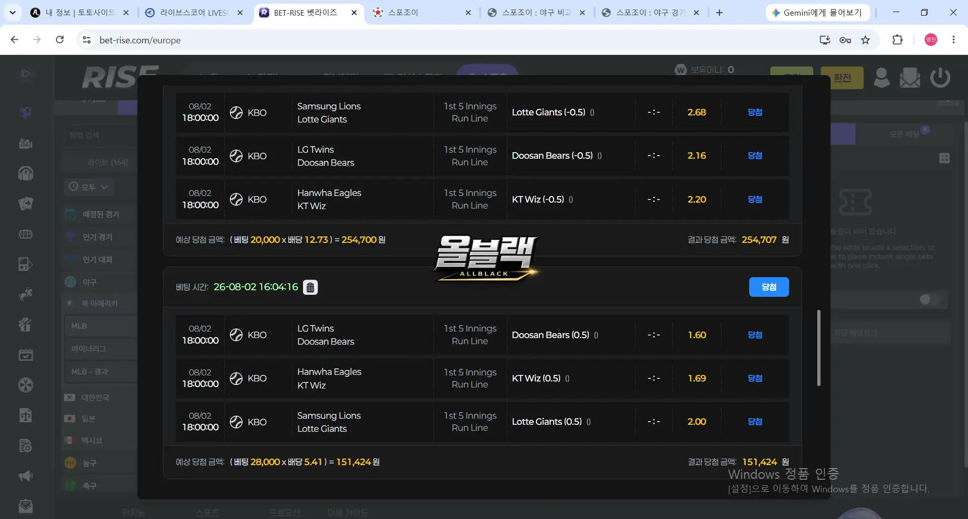Click the modal's vertical scrollbar thumb

[819, 348]
